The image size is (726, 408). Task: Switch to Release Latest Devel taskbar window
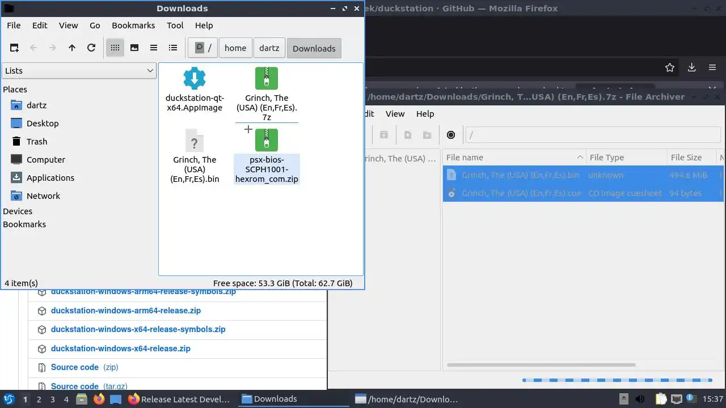[179, 399]
